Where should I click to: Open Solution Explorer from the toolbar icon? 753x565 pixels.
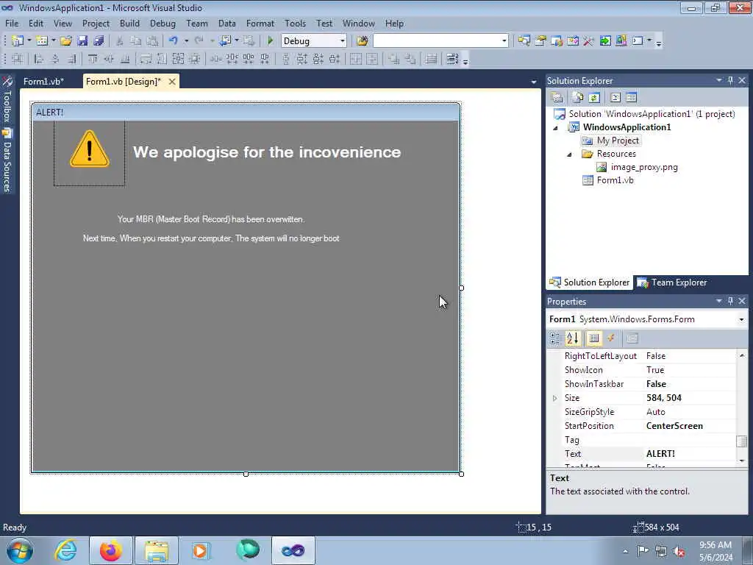point(524,41)
